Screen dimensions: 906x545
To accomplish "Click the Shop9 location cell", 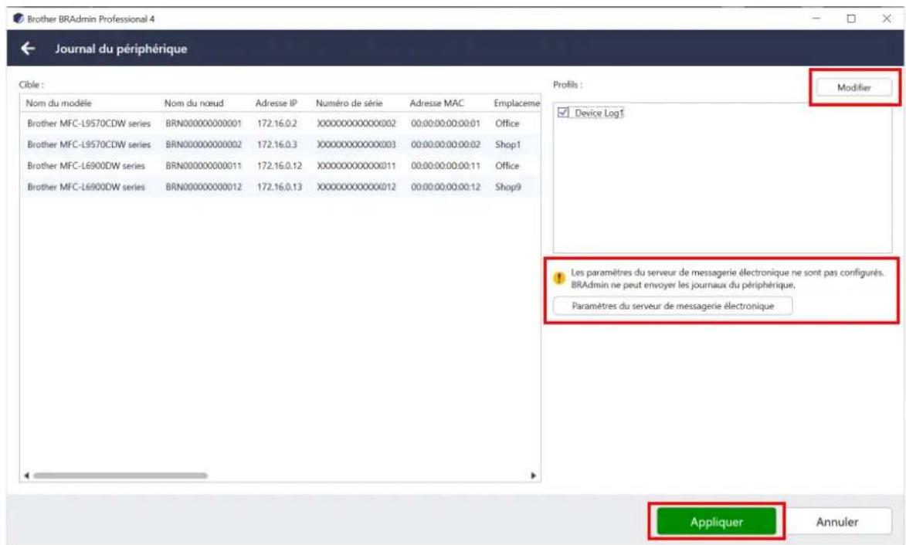I will [507, 187].
